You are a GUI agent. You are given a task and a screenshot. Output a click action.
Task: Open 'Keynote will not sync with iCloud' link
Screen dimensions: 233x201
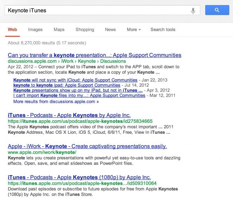click(75, 80)
